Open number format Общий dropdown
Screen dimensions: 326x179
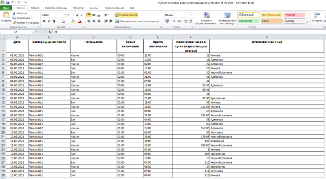(191, 15)
